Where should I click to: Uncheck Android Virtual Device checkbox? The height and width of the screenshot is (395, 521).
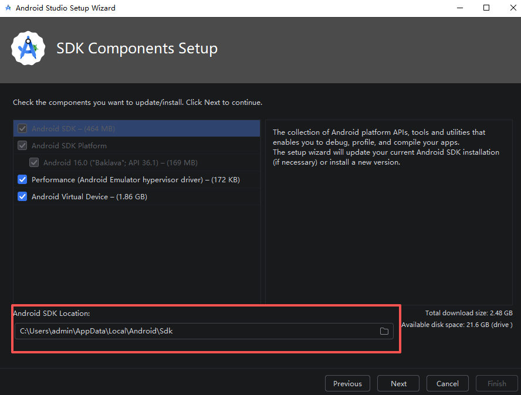pyautogui.click(x=22, y=196)
